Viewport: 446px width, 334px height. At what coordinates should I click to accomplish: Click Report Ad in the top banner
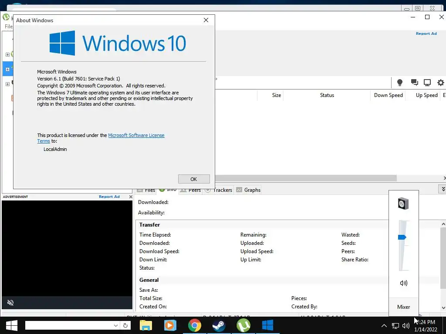426,33
